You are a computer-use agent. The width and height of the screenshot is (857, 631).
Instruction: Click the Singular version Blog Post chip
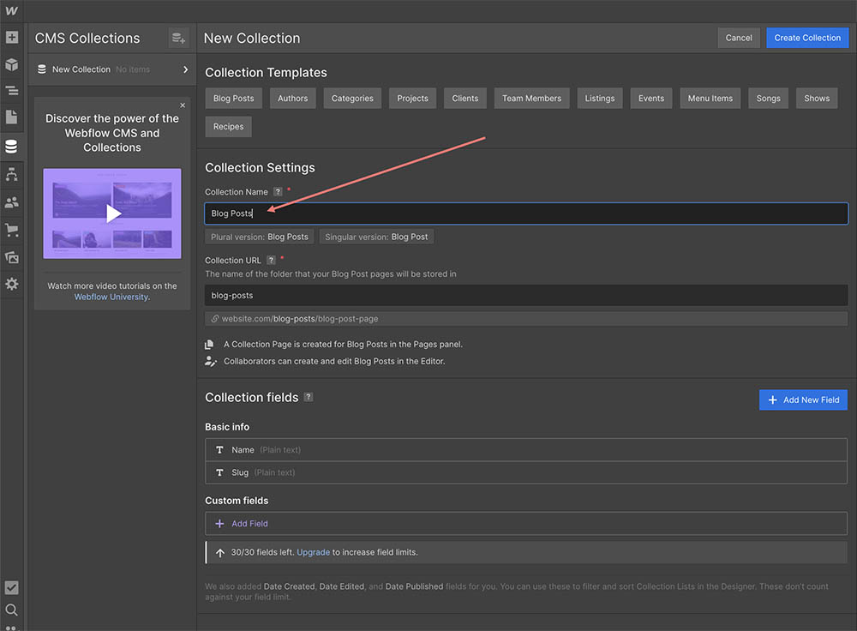376,237
